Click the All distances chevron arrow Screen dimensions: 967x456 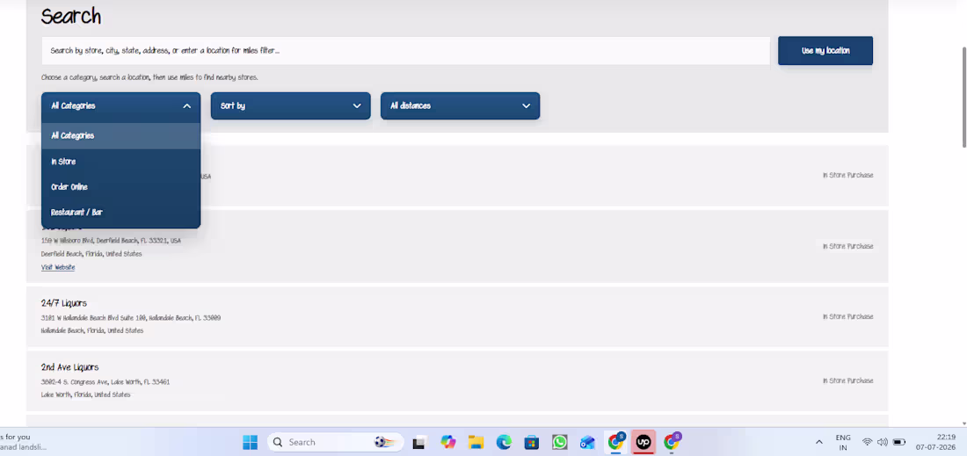point(526,106)
